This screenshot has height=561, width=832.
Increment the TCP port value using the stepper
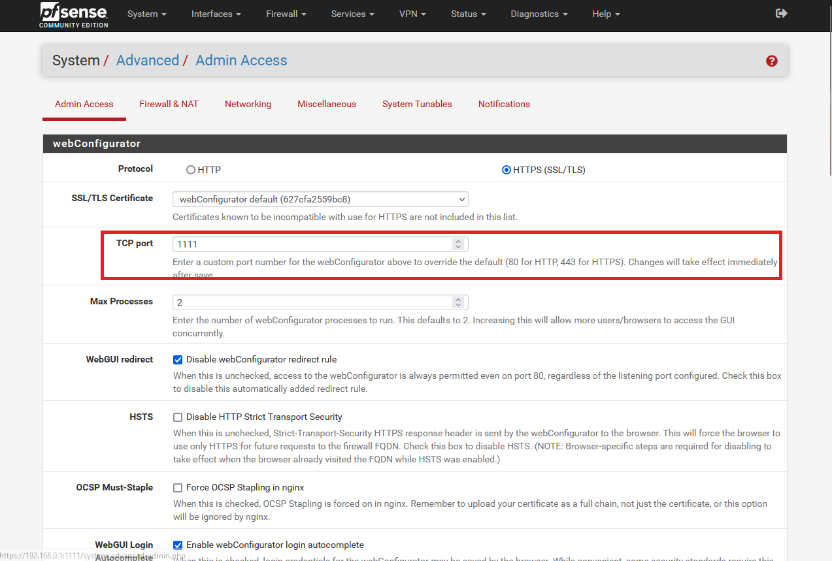click(x=458, y=240)
